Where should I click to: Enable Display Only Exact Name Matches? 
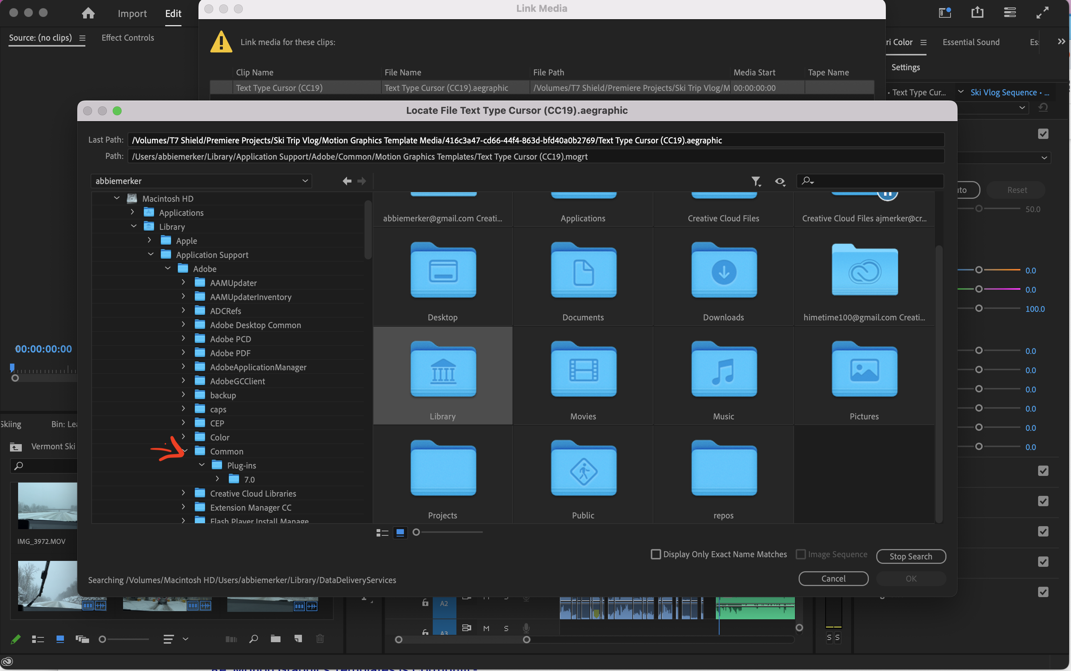pyautogui.click(x=656, y=554)
